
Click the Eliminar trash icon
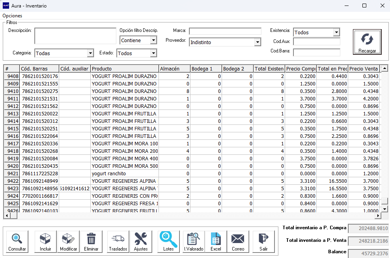91,241
